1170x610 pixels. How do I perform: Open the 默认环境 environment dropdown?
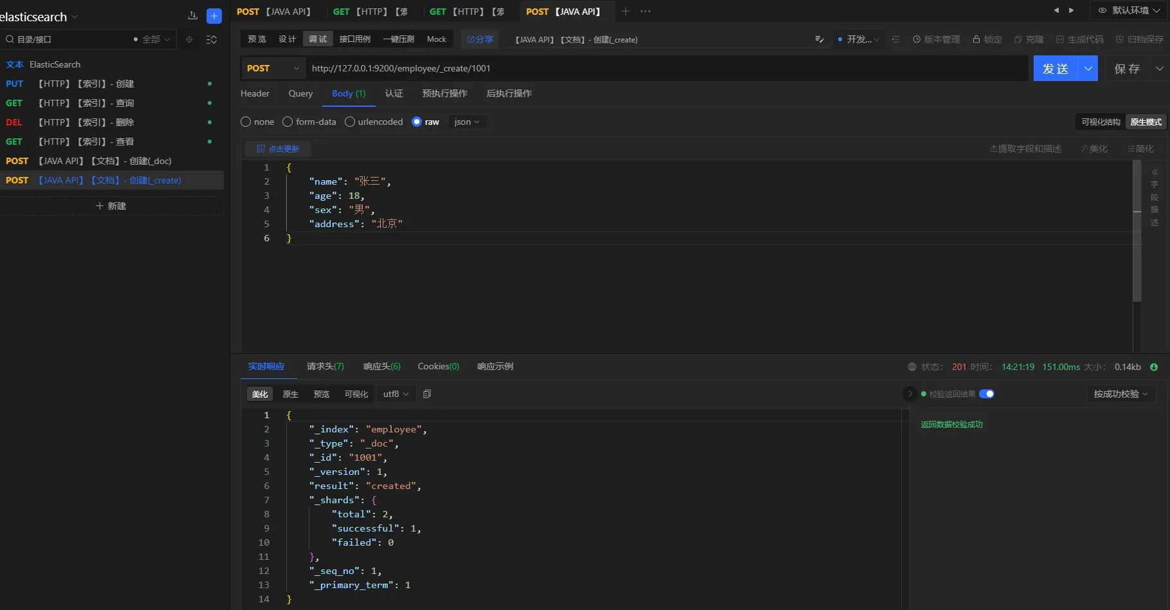[x=1129, y=10]
